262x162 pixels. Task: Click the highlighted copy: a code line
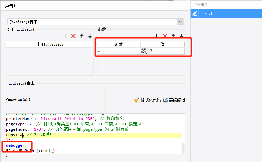point(94,135)
